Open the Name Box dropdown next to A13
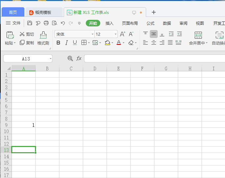Screen dimensions: 225x178 (50, 59)
